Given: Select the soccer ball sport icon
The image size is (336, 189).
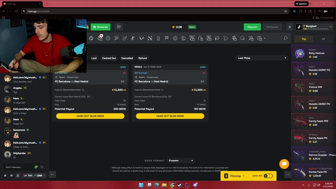Looking at the screenshot, I should [x=91, y=38].
